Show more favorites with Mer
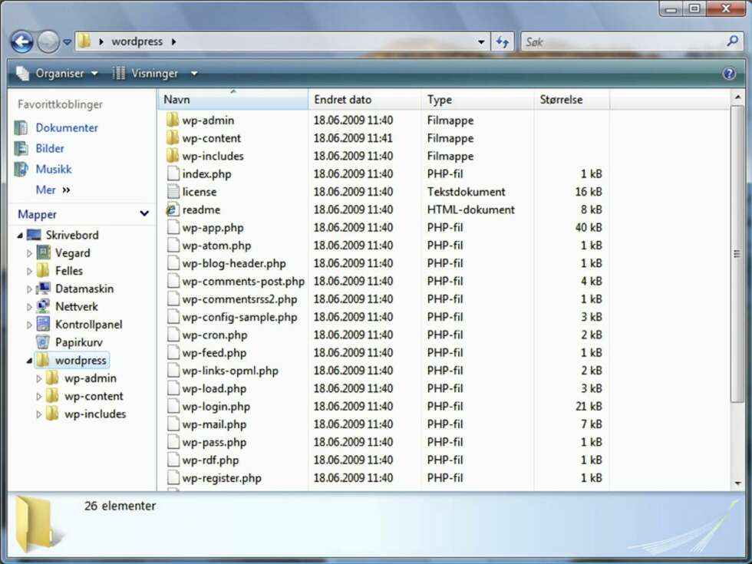The height and width of the screenshot is (564, 752). (53, 190)
